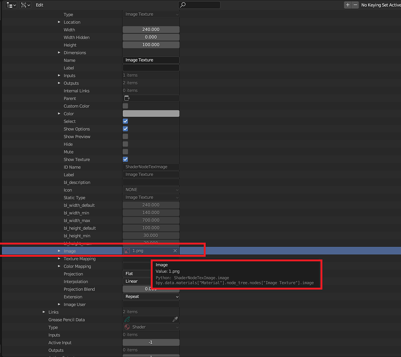Unlink 1.png image with X button

[x=175, y=251]
